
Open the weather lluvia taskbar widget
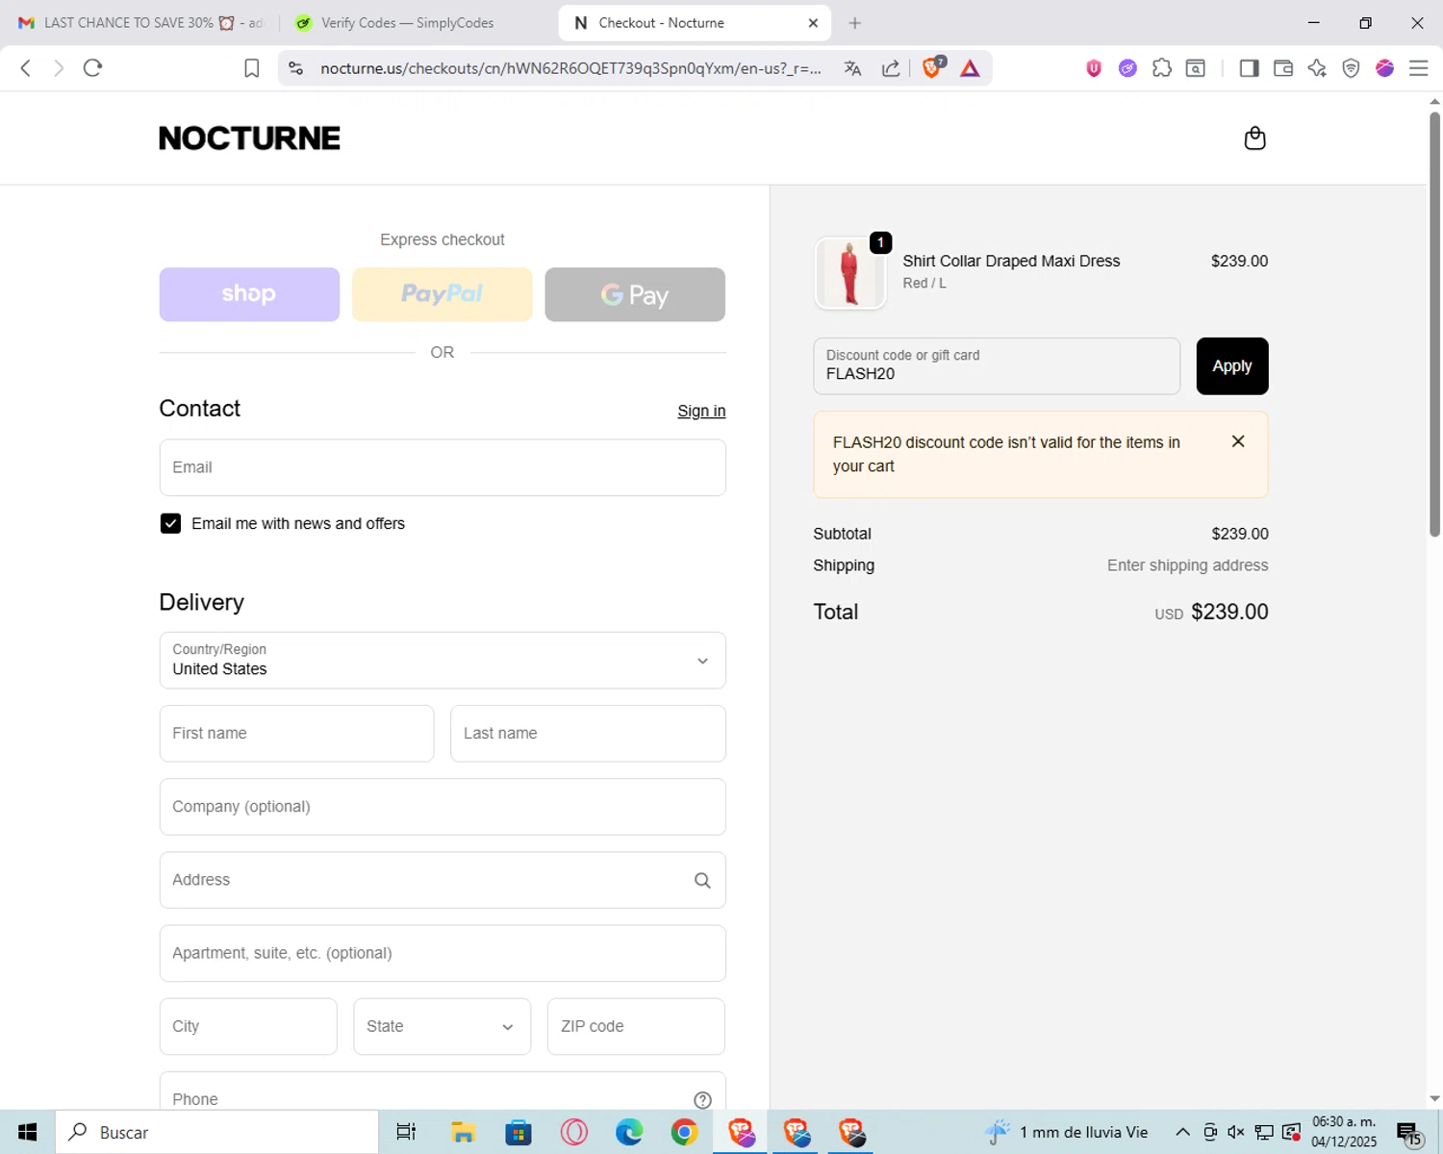(1066, 1132)
